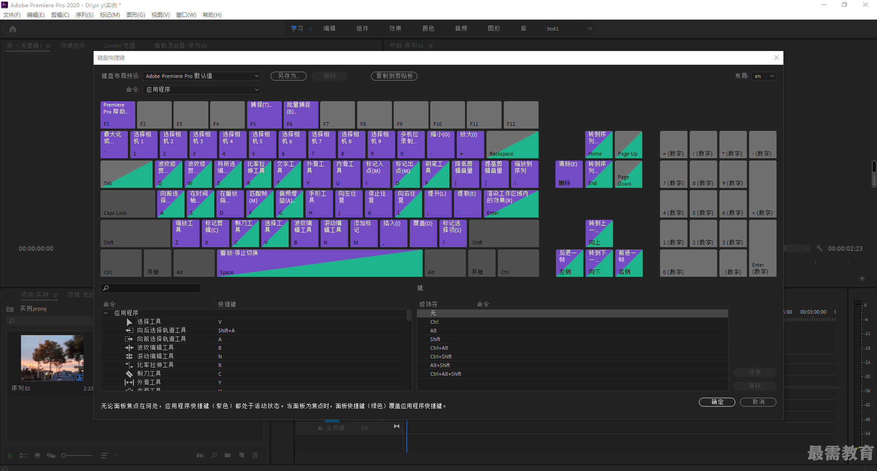Open the 序列(S) menu
This screenshot has width=877, height=471.
coord(85,15)
